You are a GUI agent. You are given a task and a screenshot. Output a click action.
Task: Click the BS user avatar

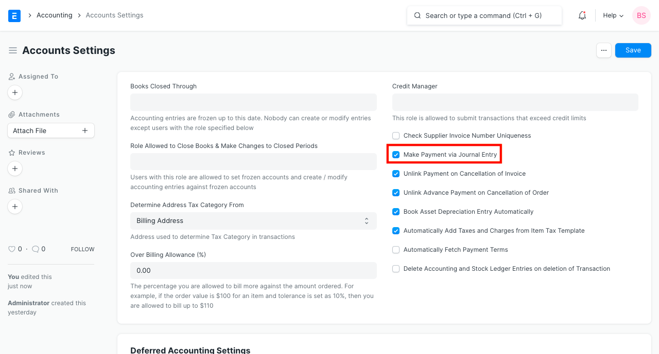click(x=641, y=15)
